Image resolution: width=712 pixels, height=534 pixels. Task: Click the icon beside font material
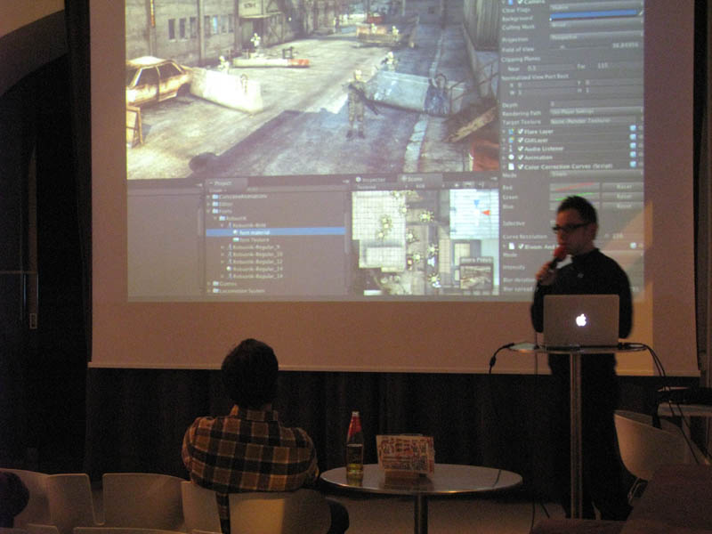pyautogui.click(x=236, y=232)
